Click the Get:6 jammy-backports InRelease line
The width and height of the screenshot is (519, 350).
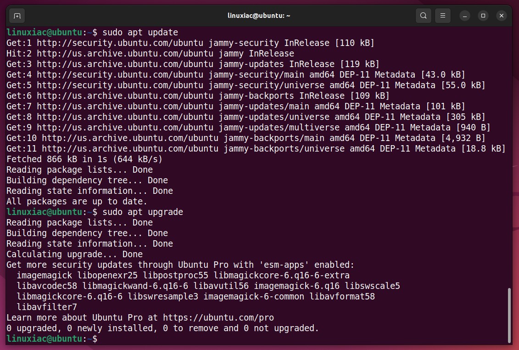click(x=198, y=96)
